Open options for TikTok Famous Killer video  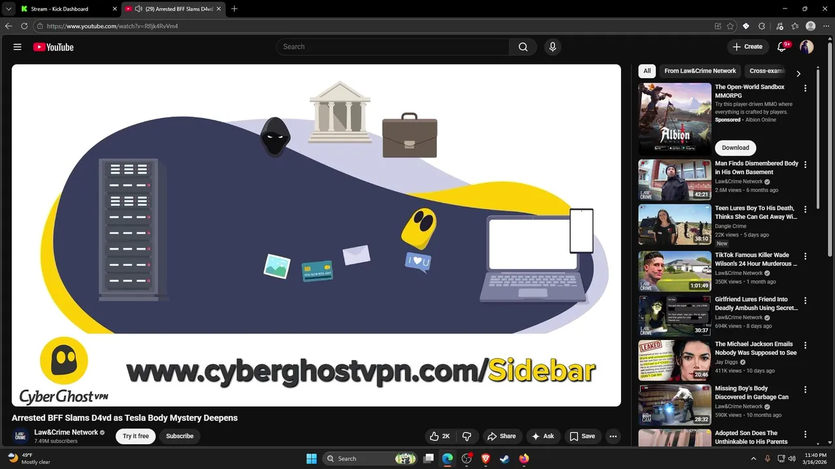pos(805,256)
